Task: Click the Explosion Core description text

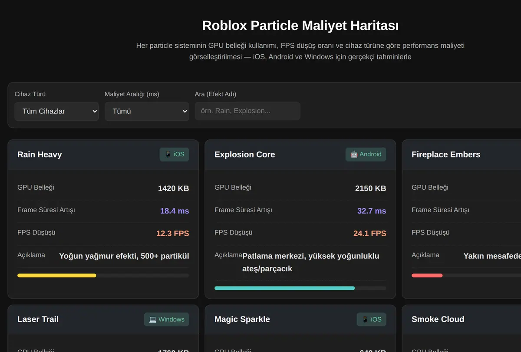Action: (311, 262)
